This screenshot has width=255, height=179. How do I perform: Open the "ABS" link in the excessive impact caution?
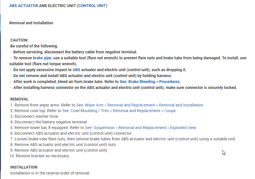coord(76,70)
